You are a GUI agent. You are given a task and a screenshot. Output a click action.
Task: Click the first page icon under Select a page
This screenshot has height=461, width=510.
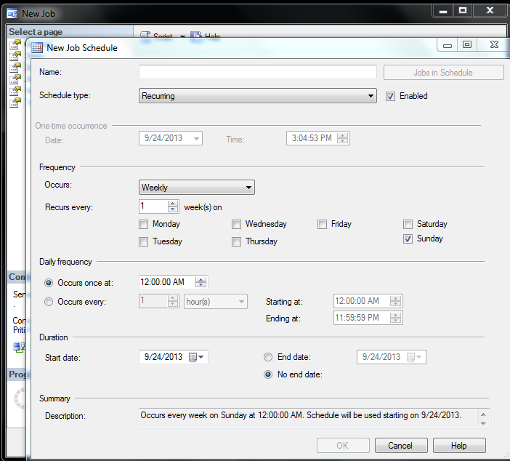pos(15,45)
